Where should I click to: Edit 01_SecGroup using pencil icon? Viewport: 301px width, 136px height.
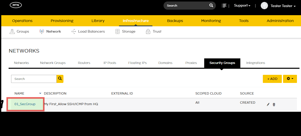(268, 104)
